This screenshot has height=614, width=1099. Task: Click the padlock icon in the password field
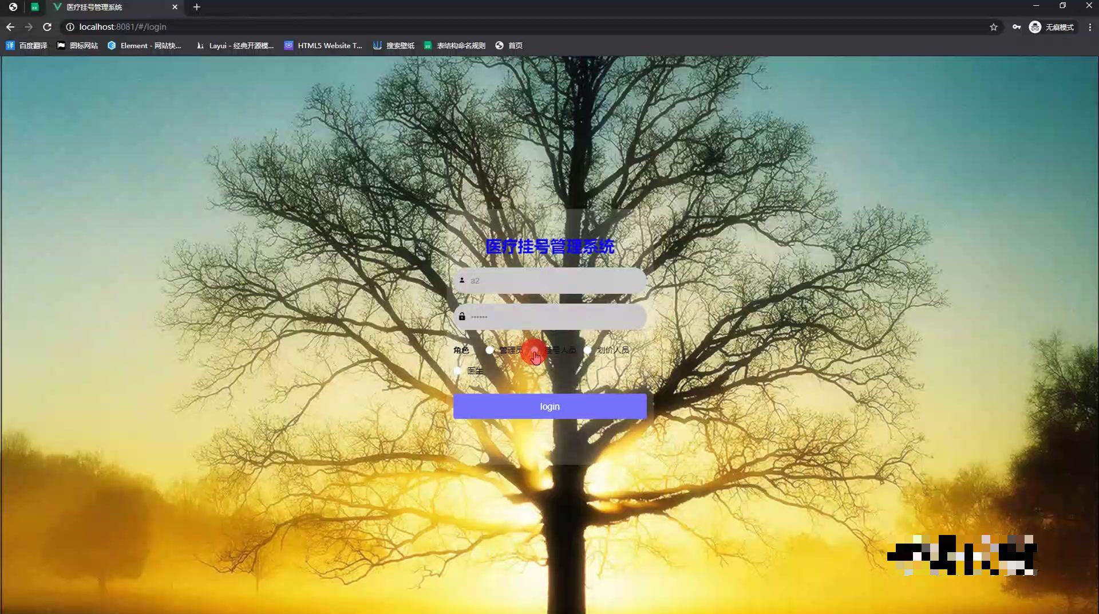[x=462, y=316]
